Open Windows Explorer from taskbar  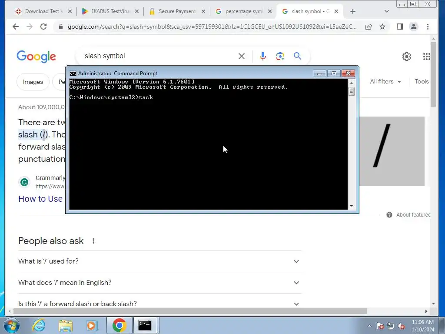66,325
